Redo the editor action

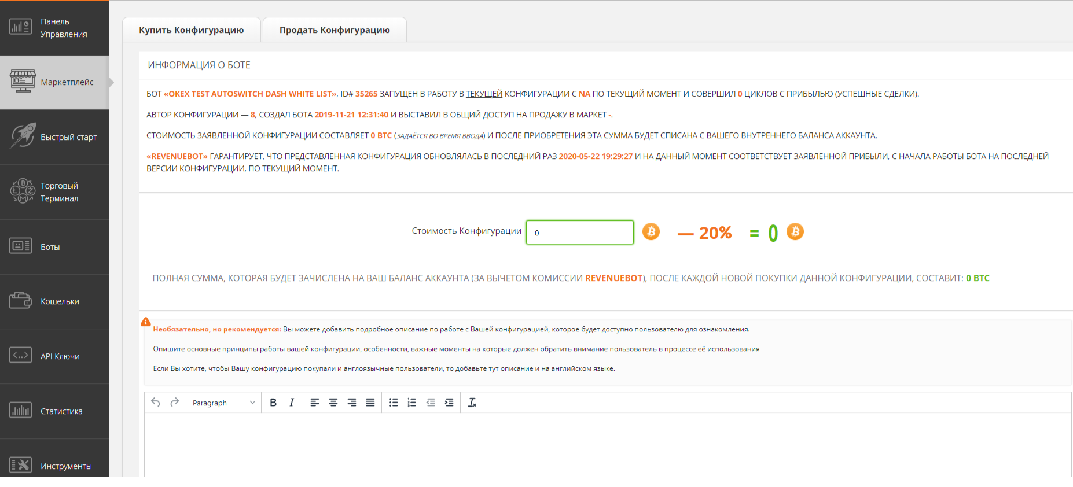174,403
